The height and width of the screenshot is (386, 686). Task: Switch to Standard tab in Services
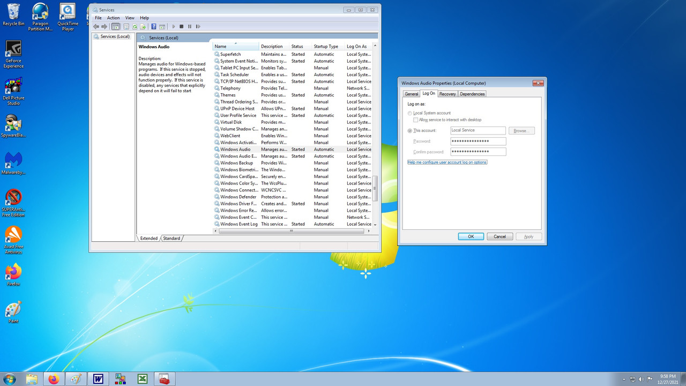click(x=171, y=238)
